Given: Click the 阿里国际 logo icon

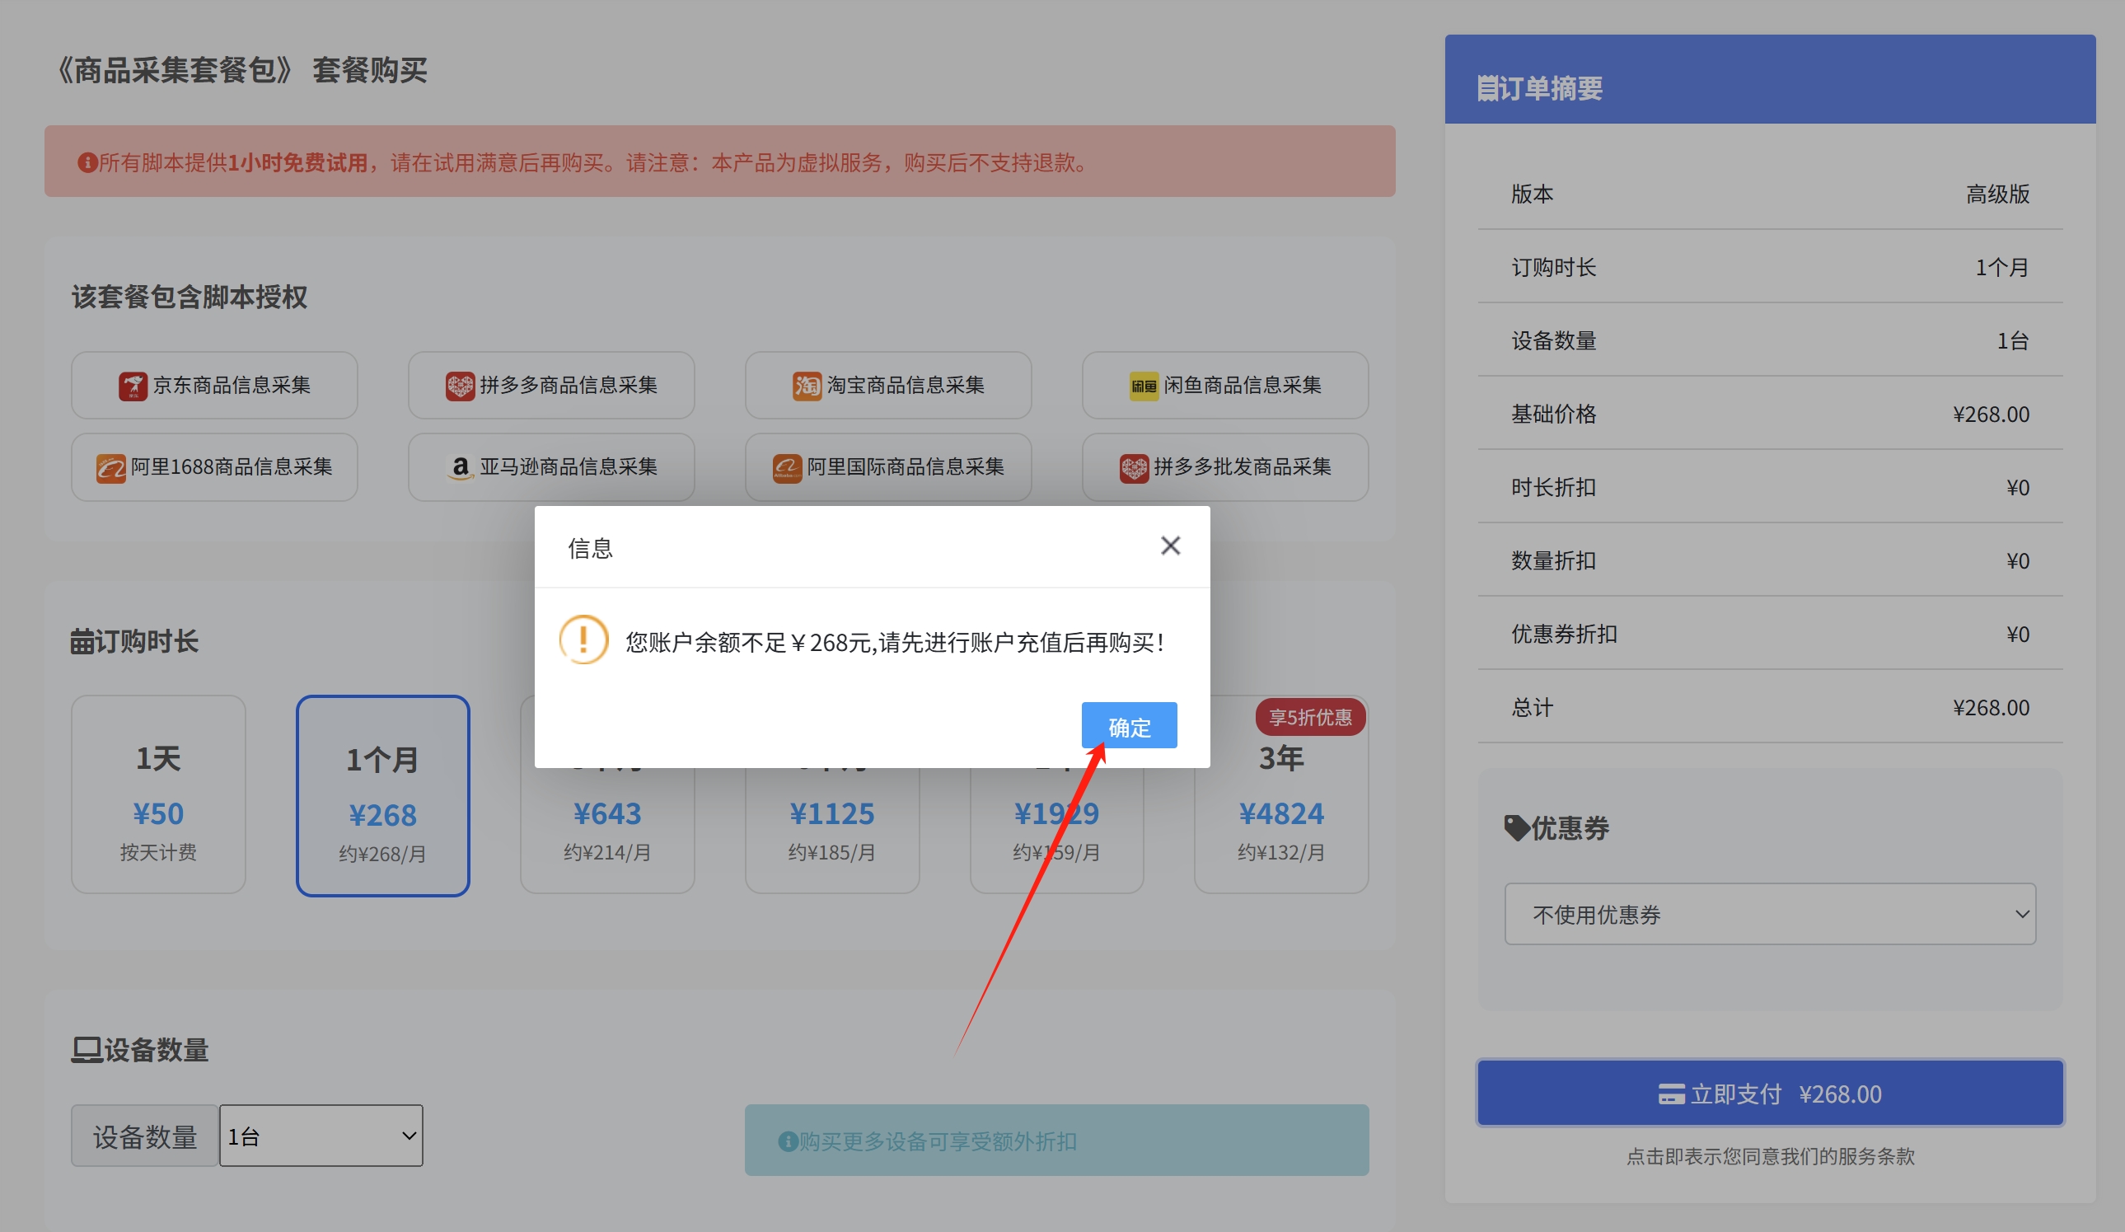Looking at the screenshot, I should (787, 468).
